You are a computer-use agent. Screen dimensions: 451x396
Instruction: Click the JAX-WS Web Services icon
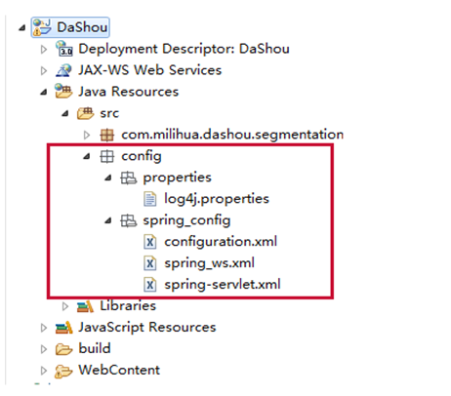coord(63,70)
